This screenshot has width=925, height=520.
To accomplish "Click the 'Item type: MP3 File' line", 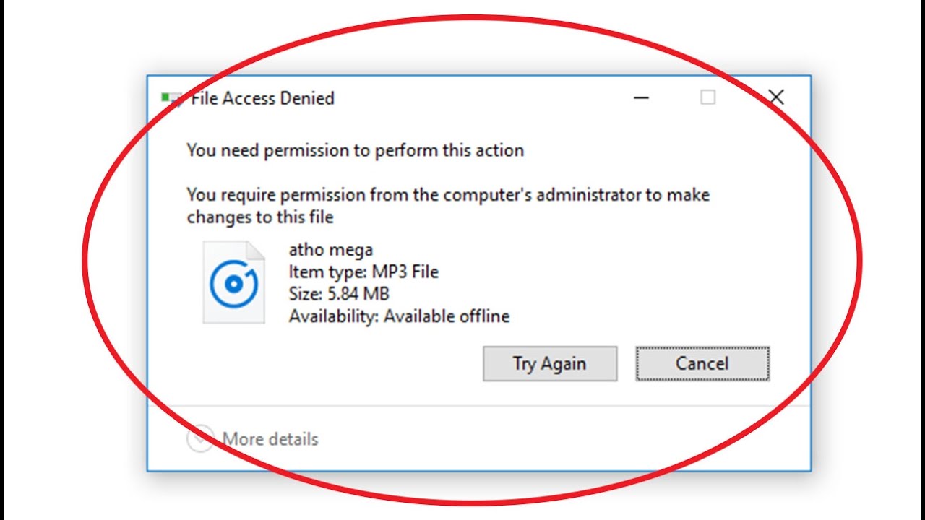I will click(363, 272).
